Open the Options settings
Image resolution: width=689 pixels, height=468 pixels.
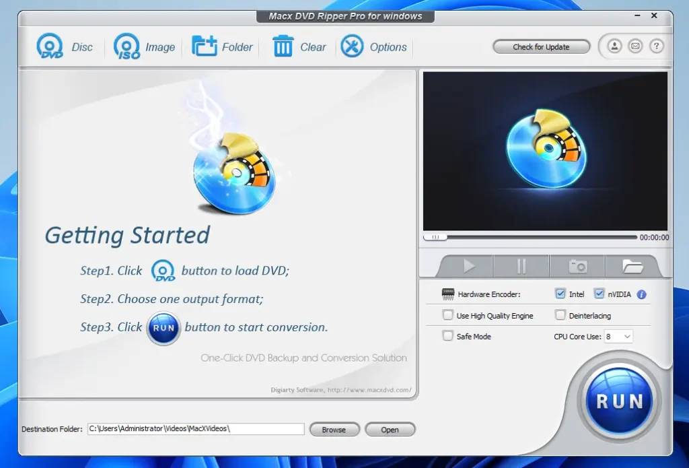click(352, 46)
